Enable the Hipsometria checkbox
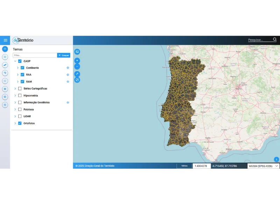280x210 pixels. [20, 96]
